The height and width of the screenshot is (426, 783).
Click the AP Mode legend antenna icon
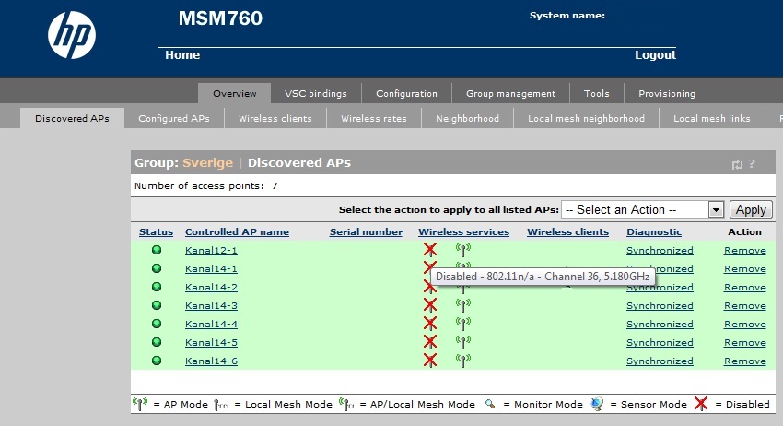140,404
